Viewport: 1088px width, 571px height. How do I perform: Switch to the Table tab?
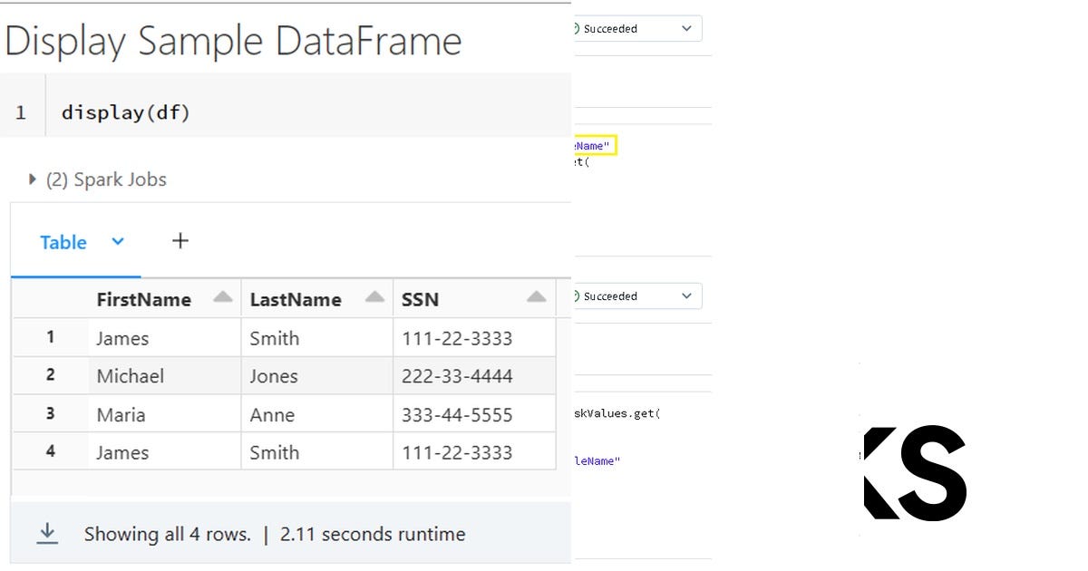[x=63, y=242]
